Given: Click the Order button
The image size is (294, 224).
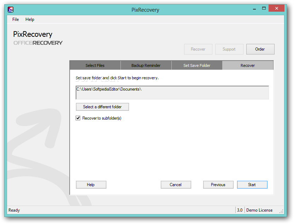Looking at the screenshot, I should (260, 49).
